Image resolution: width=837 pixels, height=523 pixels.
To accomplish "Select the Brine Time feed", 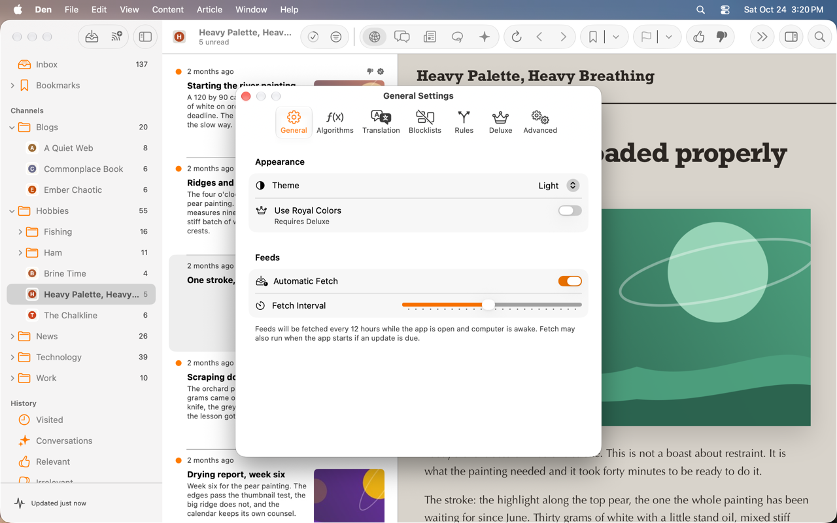I will (x=81, y=273).
